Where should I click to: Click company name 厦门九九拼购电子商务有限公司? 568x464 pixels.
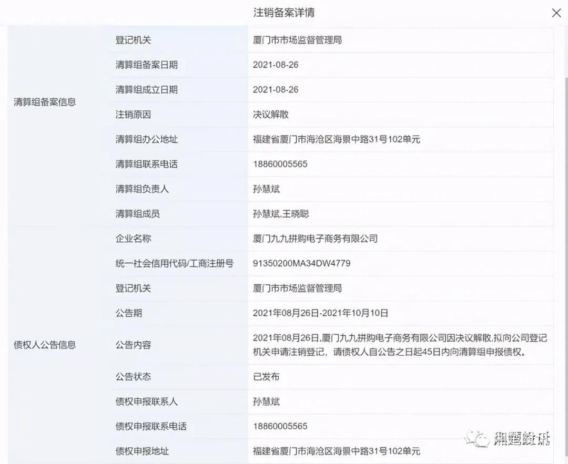pyautogui.click(x=315, y=239)
